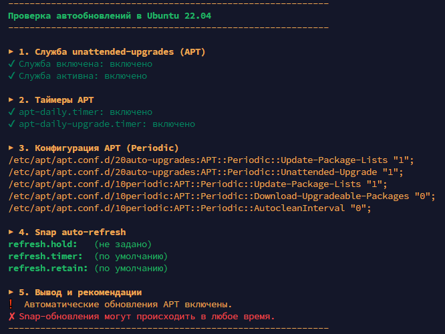The width and height of the screenshot is (445, 334).
Task: Click the triangle marker before Вывод и рекомендации
Action: pos(11,292)
